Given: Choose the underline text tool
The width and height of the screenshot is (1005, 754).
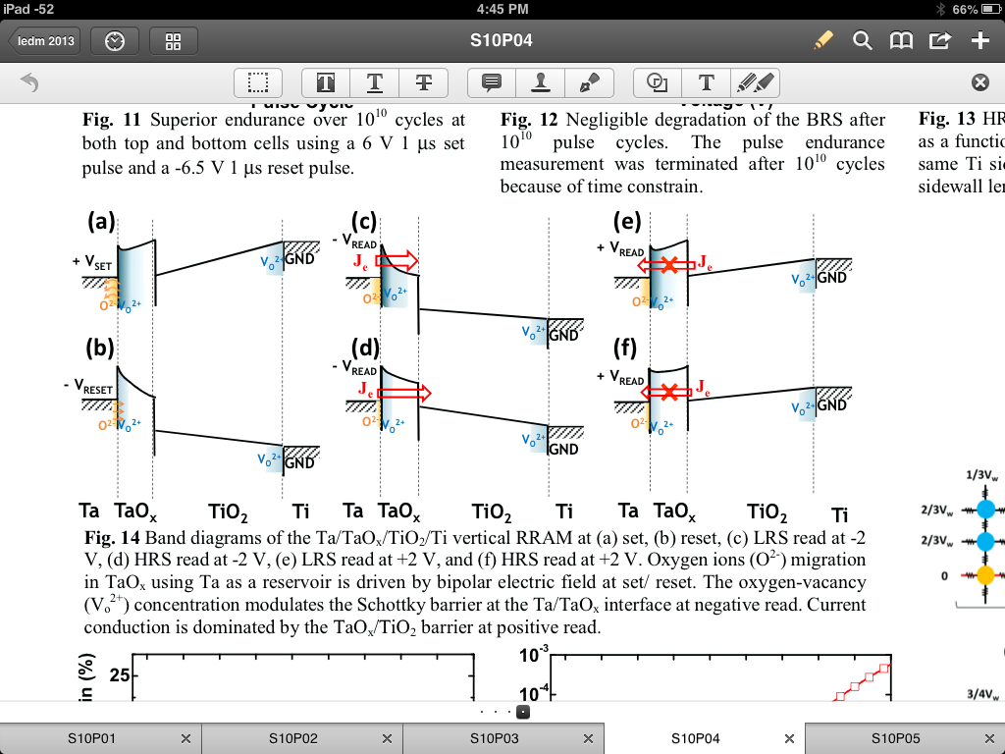Looking at the screenshot, I should click(x=374, y=83).
